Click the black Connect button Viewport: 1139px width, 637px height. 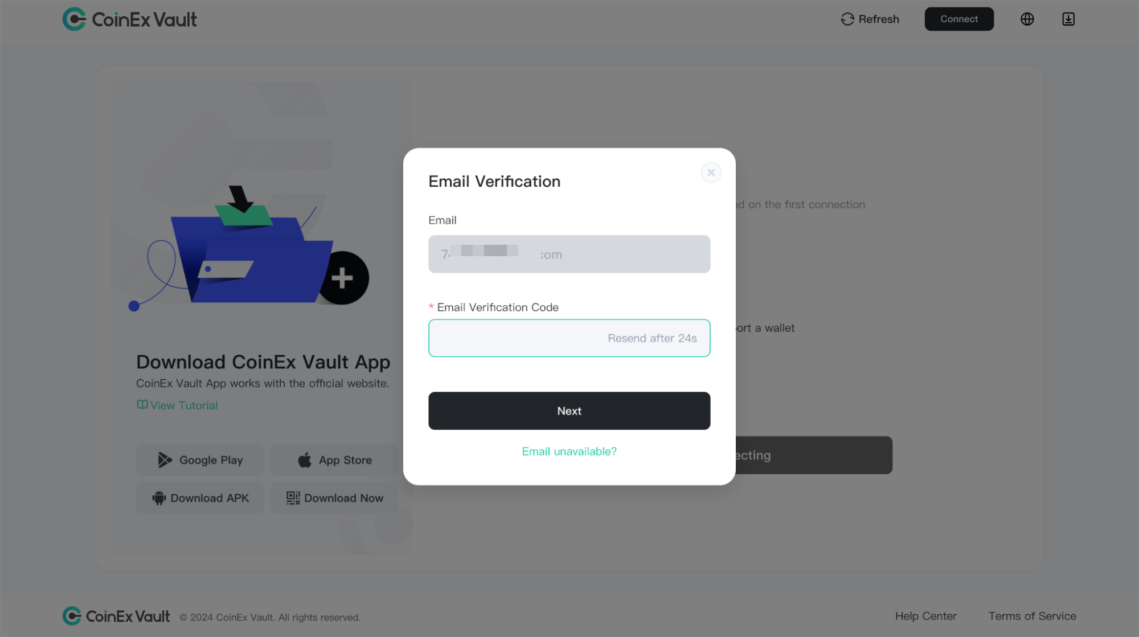[x=959, y=19]
